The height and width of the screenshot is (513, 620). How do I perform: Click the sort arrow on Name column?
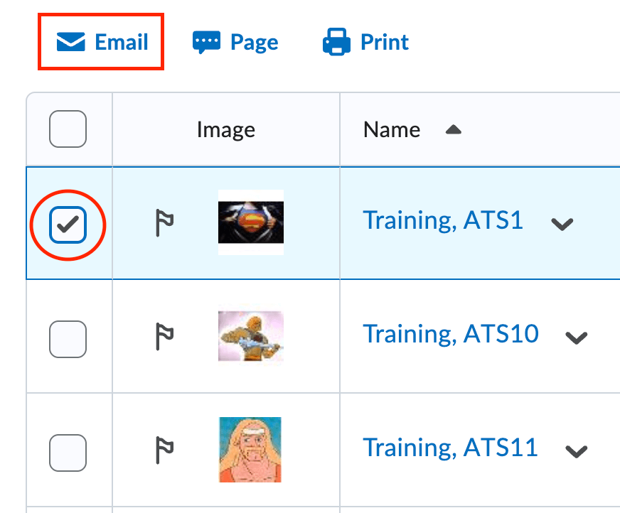(453, 131)
